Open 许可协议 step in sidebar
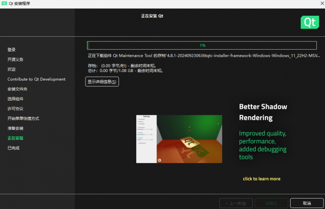This screenshot has height=209, width=325. click(x=15, y=109)
